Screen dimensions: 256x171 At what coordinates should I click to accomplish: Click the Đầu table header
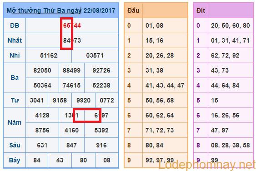click(x=133, y=10)
